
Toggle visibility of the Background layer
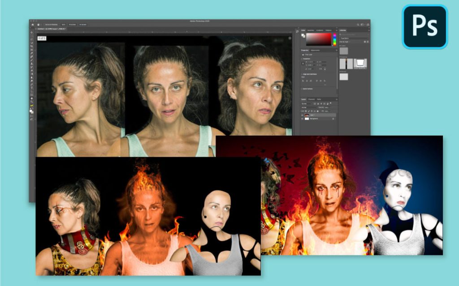point(303,119)
